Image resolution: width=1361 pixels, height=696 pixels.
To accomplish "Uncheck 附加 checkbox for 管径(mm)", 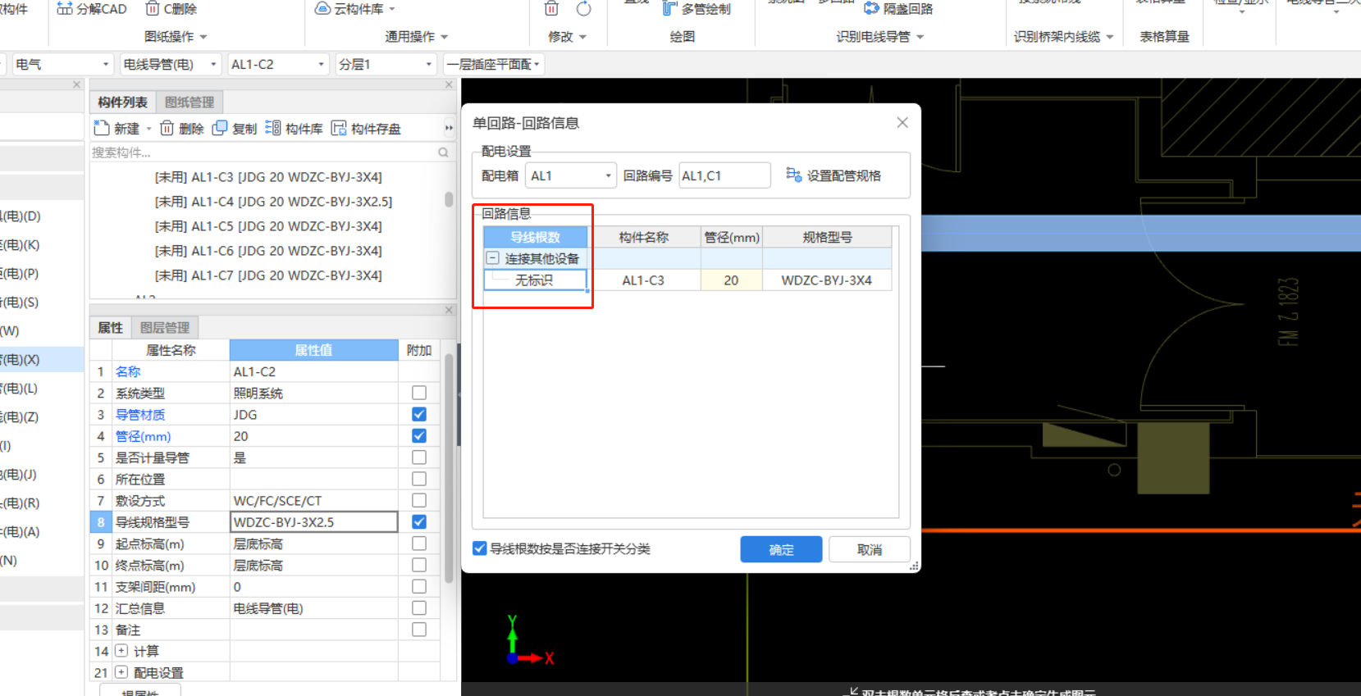I will [419, 435].
